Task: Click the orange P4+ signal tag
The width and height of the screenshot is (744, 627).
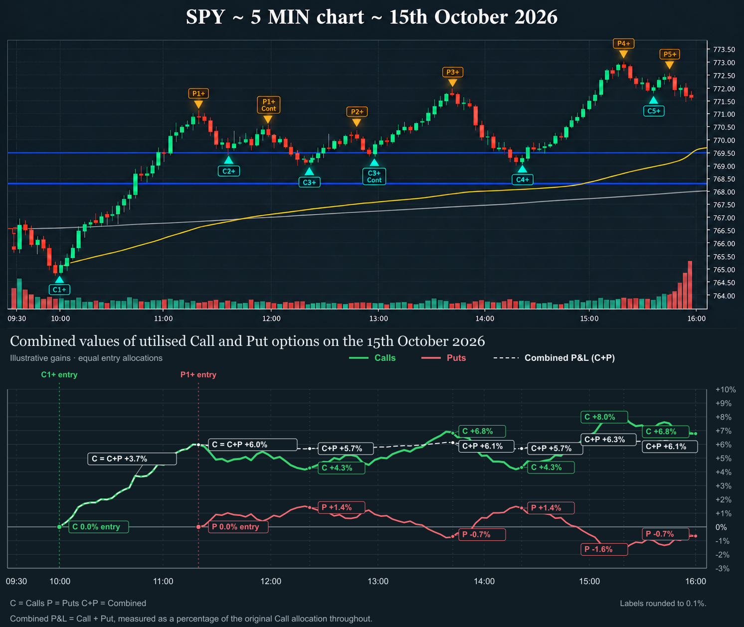Action: 623,43
